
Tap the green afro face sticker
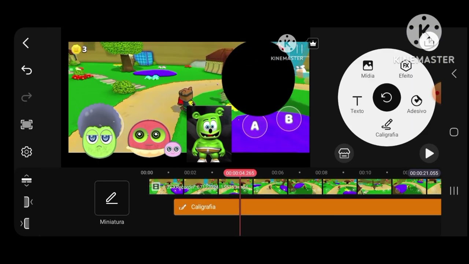[x=100, y=131]
